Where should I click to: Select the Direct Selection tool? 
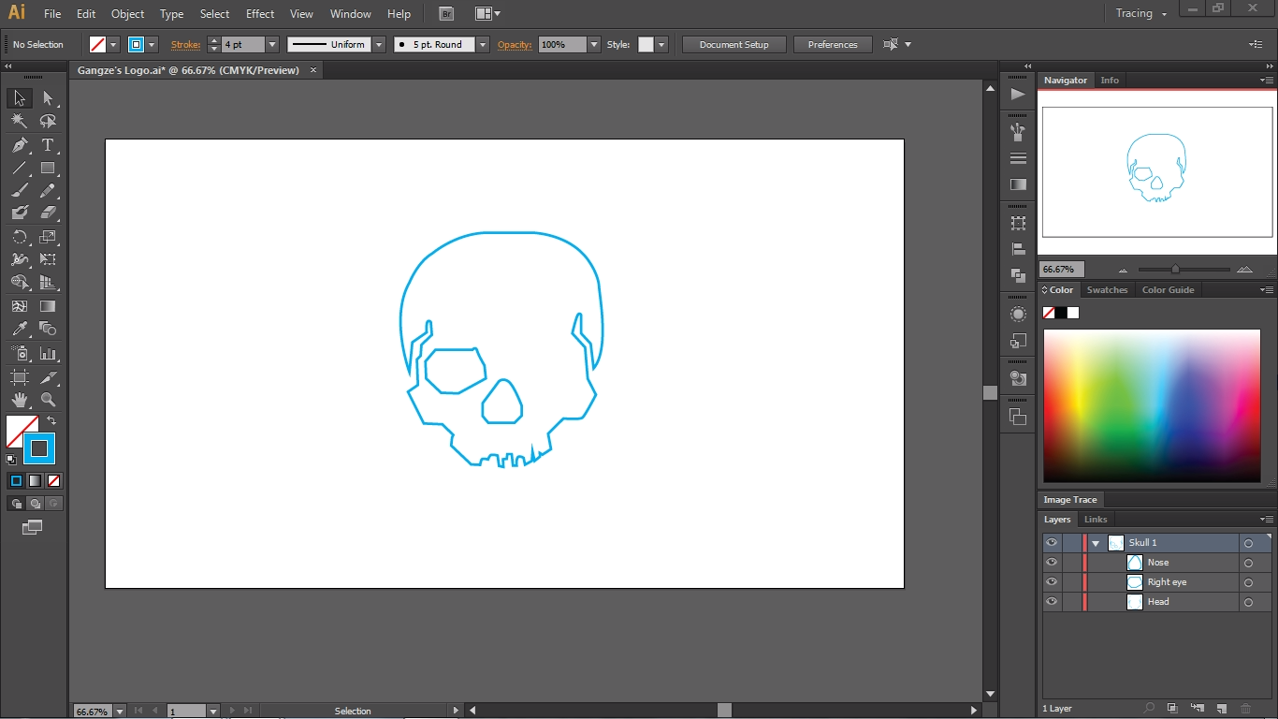48,98
